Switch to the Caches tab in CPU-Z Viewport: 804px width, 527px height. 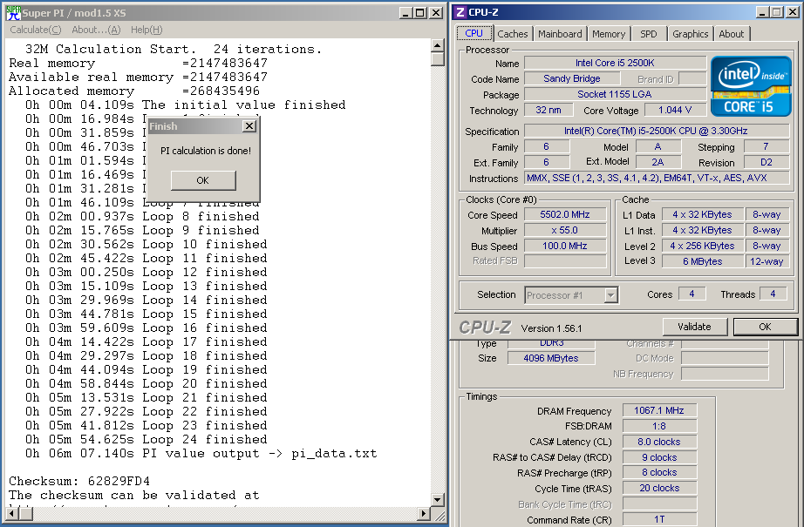click(x=512, y=34)
